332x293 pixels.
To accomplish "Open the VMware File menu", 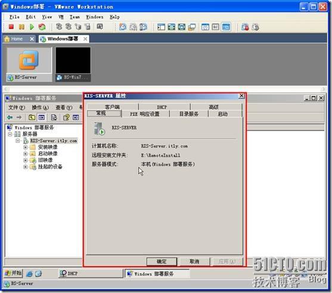I will pyautogui.click(x=14, y=17).
